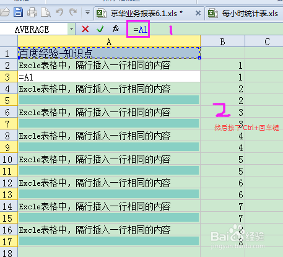Click highlighted empty cell A11

point(109,171)
